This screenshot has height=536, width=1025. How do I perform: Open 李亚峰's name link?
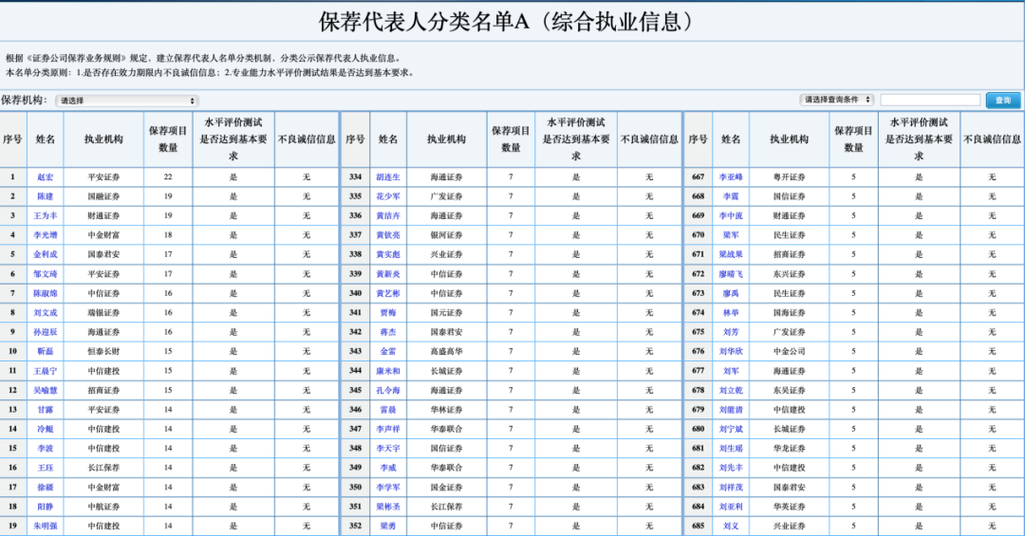pyautogui.click(x=731, y=177)
